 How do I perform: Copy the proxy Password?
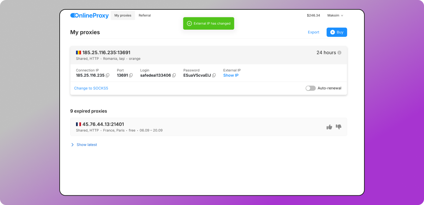coord(214,76)
